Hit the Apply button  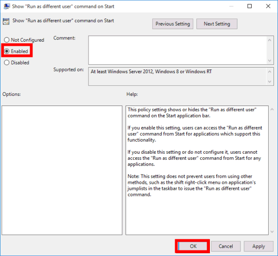tap(259, 246)
